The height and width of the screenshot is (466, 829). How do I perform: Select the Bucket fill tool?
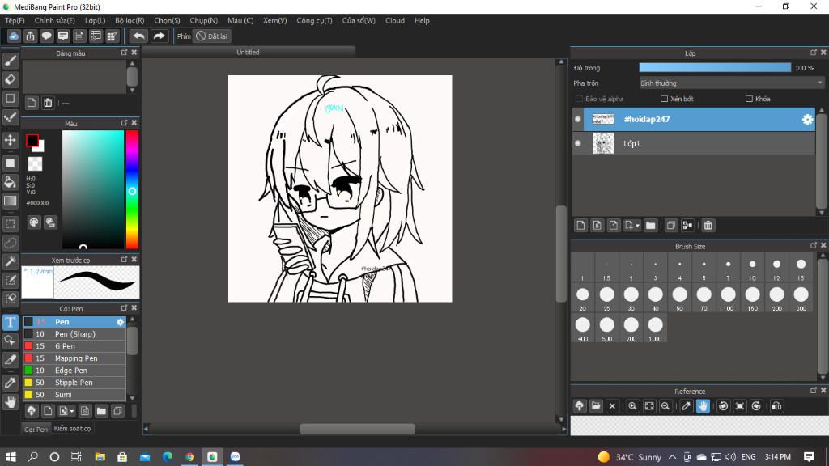coord(10,182)
